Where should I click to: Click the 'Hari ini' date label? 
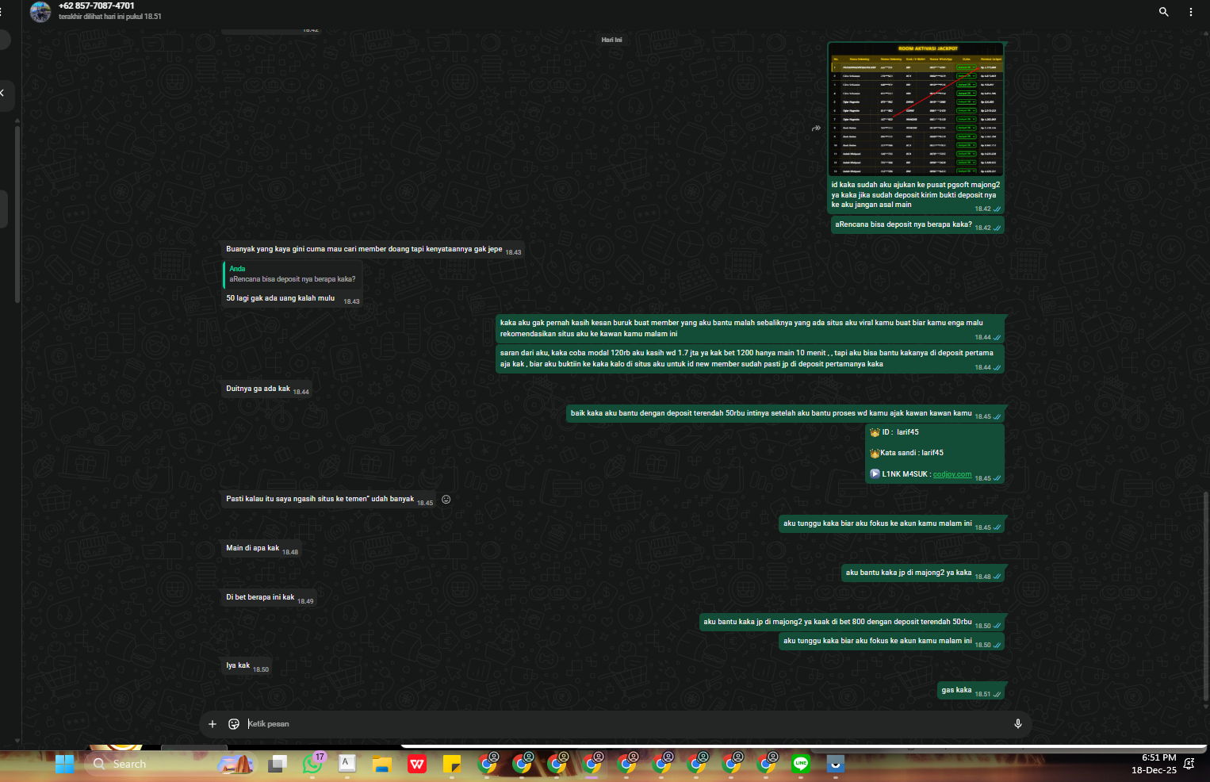point(611,40)
